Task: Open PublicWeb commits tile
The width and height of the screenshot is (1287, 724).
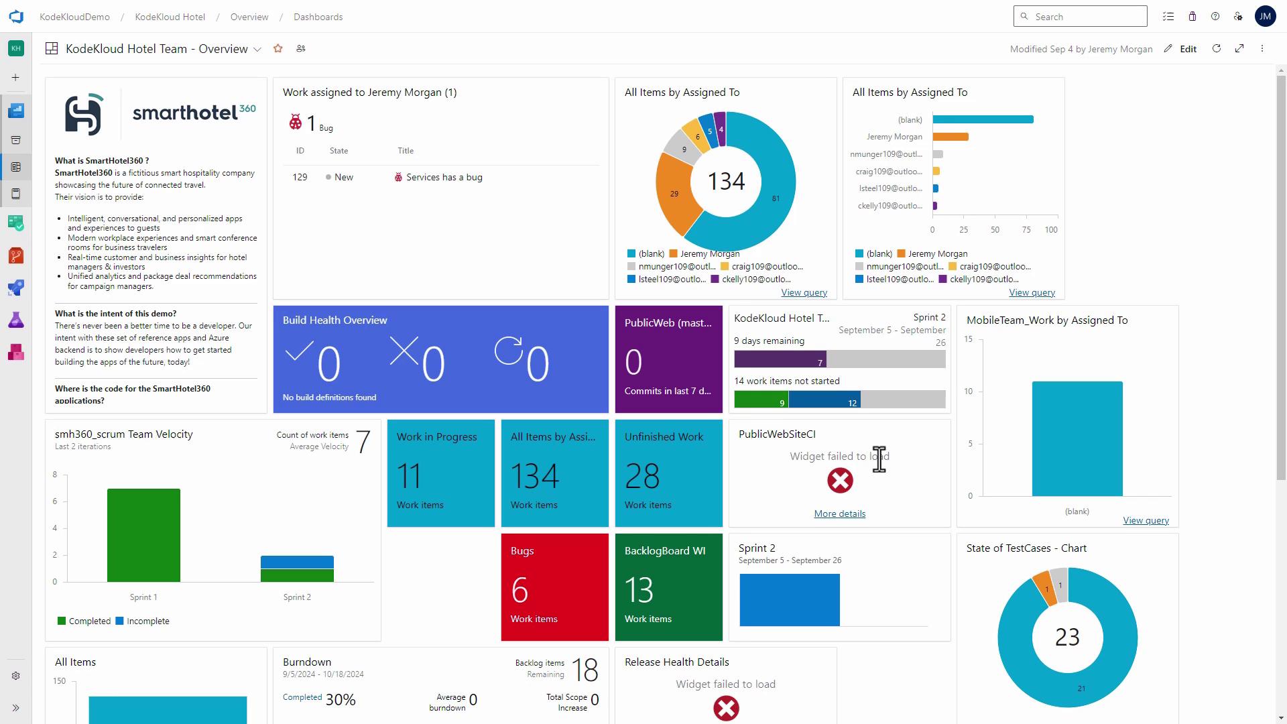Action: point(669,359)
